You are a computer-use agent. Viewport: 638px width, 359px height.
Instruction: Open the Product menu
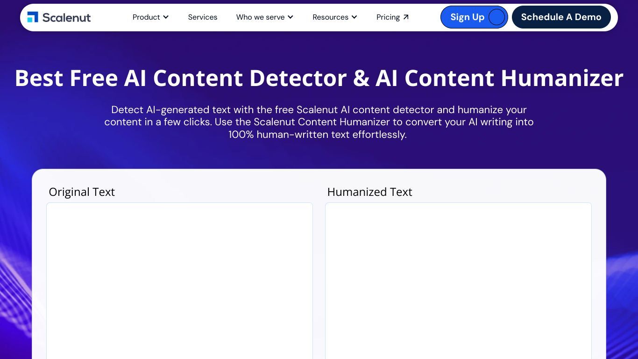click(150, 17)
